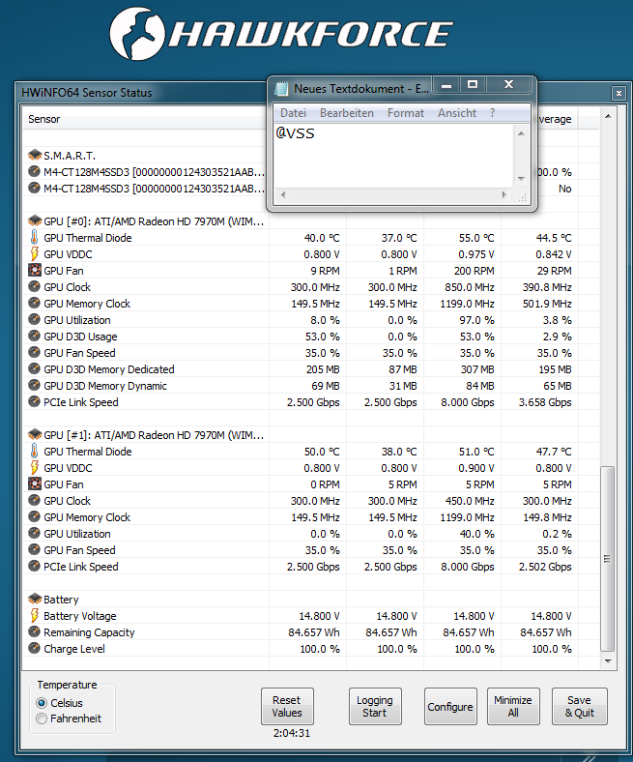Click Remaining Capacity gauge icon
The image size is (633, 762).
[x=34, y=631]
